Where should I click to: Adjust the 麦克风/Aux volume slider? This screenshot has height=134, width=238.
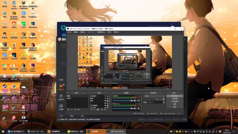coord(123,108)
